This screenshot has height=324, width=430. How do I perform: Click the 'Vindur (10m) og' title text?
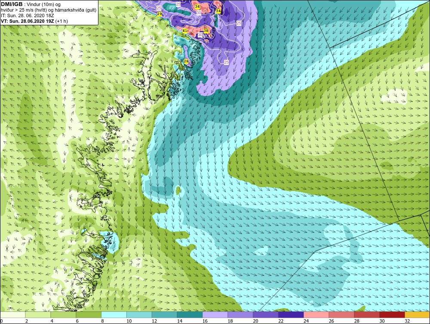[x=43, y=5]
